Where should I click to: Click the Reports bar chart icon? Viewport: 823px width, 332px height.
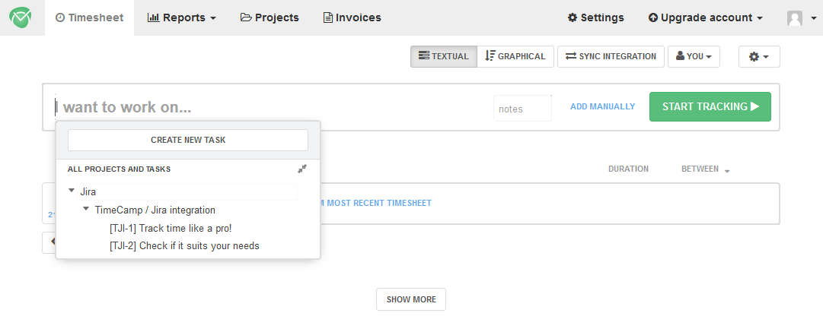[x=153, y=17]
